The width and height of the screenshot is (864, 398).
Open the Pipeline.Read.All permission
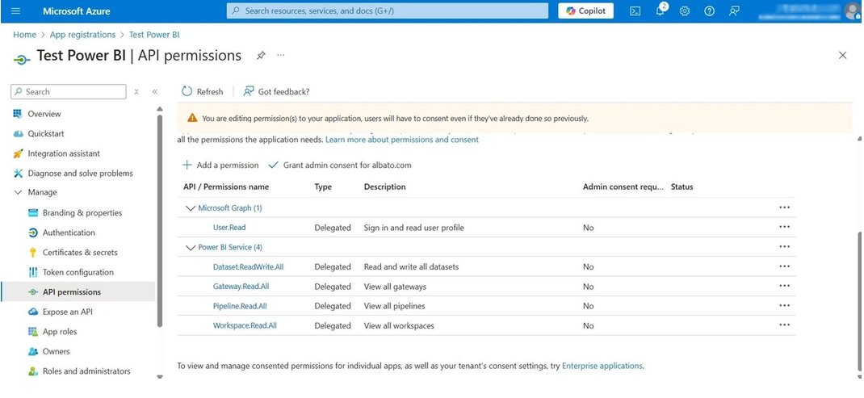pos(241,306)
